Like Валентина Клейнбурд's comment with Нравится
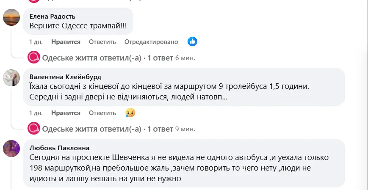This screenshot has height=190, width=368. coord(66,113)
